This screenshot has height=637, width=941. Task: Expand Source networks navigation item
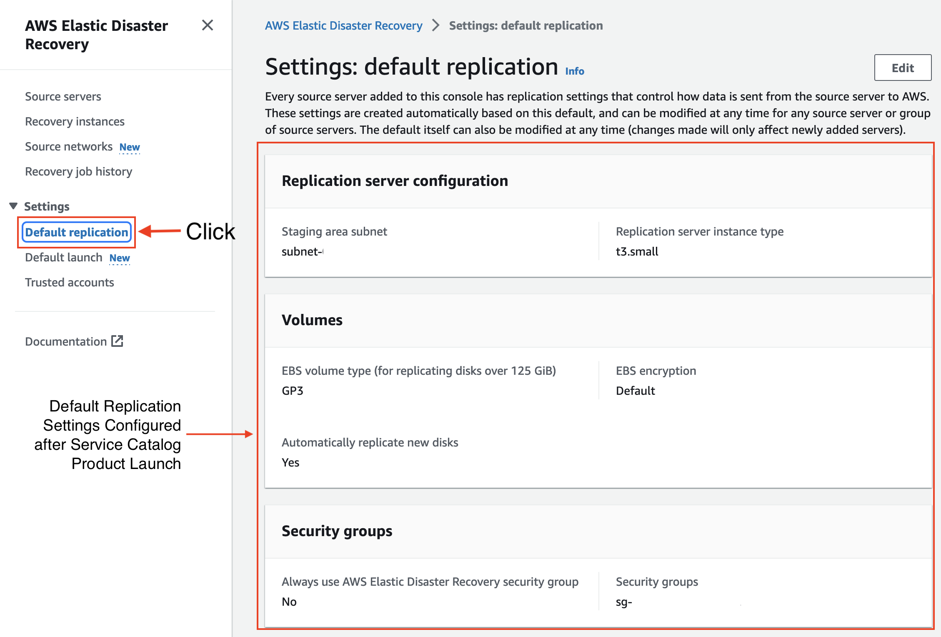click(x=69, y=146)
